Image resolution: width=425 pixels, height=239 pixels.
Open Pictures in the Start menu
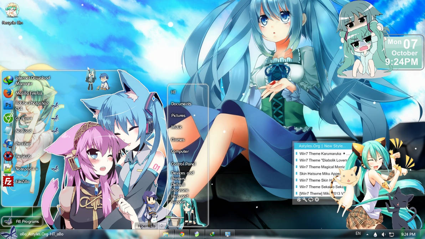[x=178, y=115]
